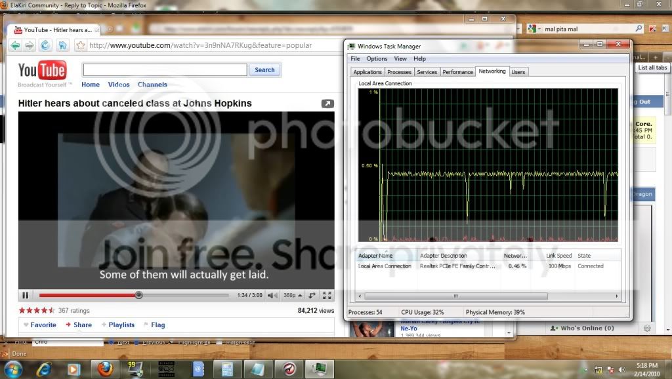Click the red Kaspersky toolbar icon
Image resolution: width=672 pixels, height=379 pixels.
pos(652,29)
